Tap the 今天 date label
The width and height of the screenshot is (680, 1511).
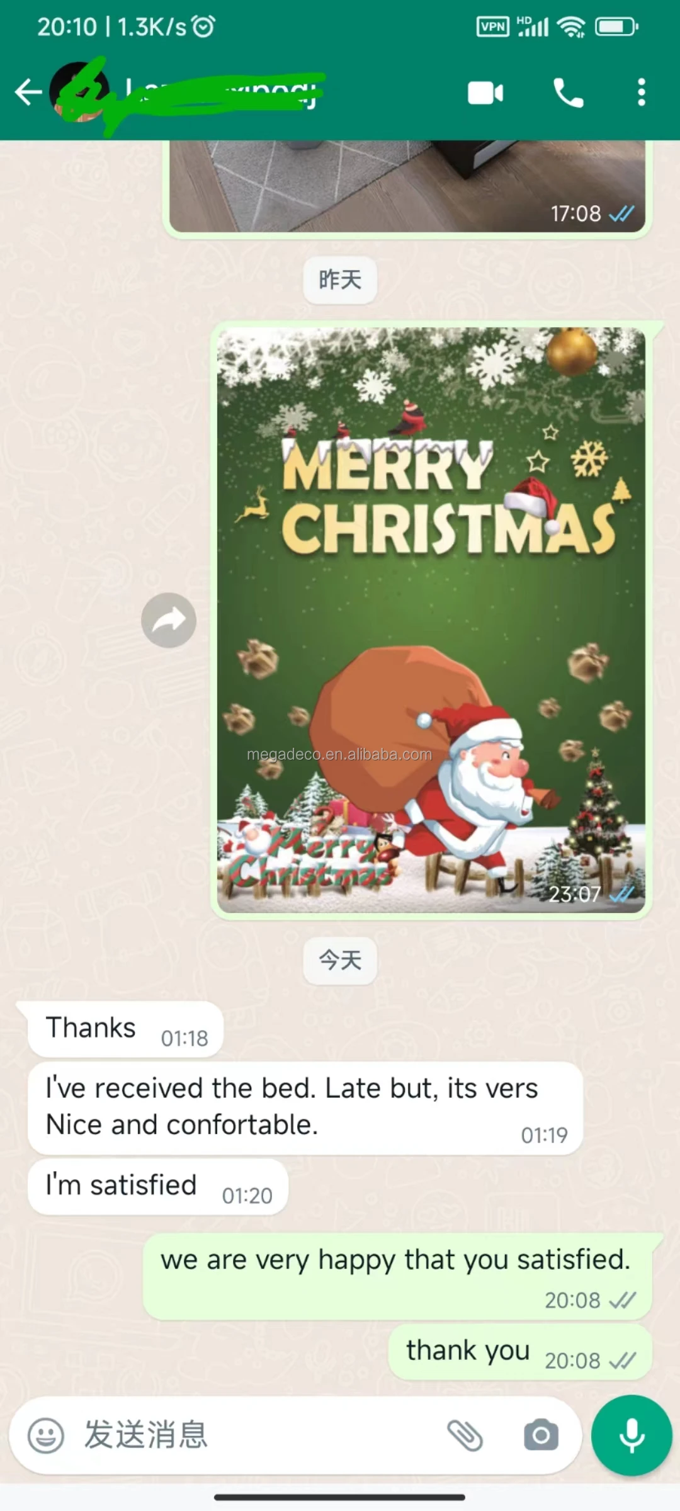pyautogui.click(x=340, y=960)
